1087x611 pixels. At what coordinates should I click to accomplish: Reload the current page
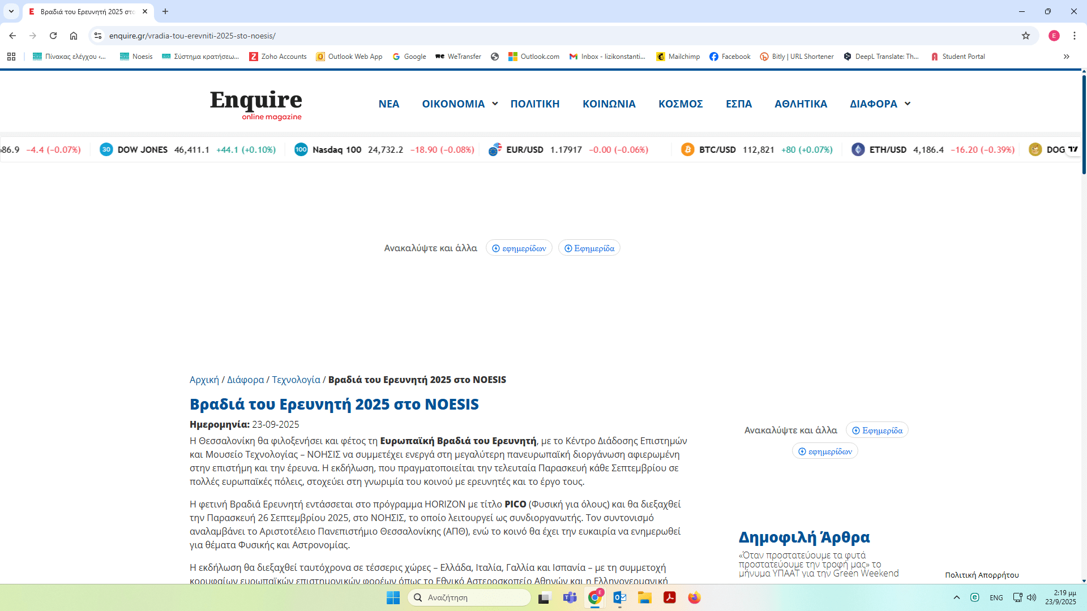[x=53, y=36]
